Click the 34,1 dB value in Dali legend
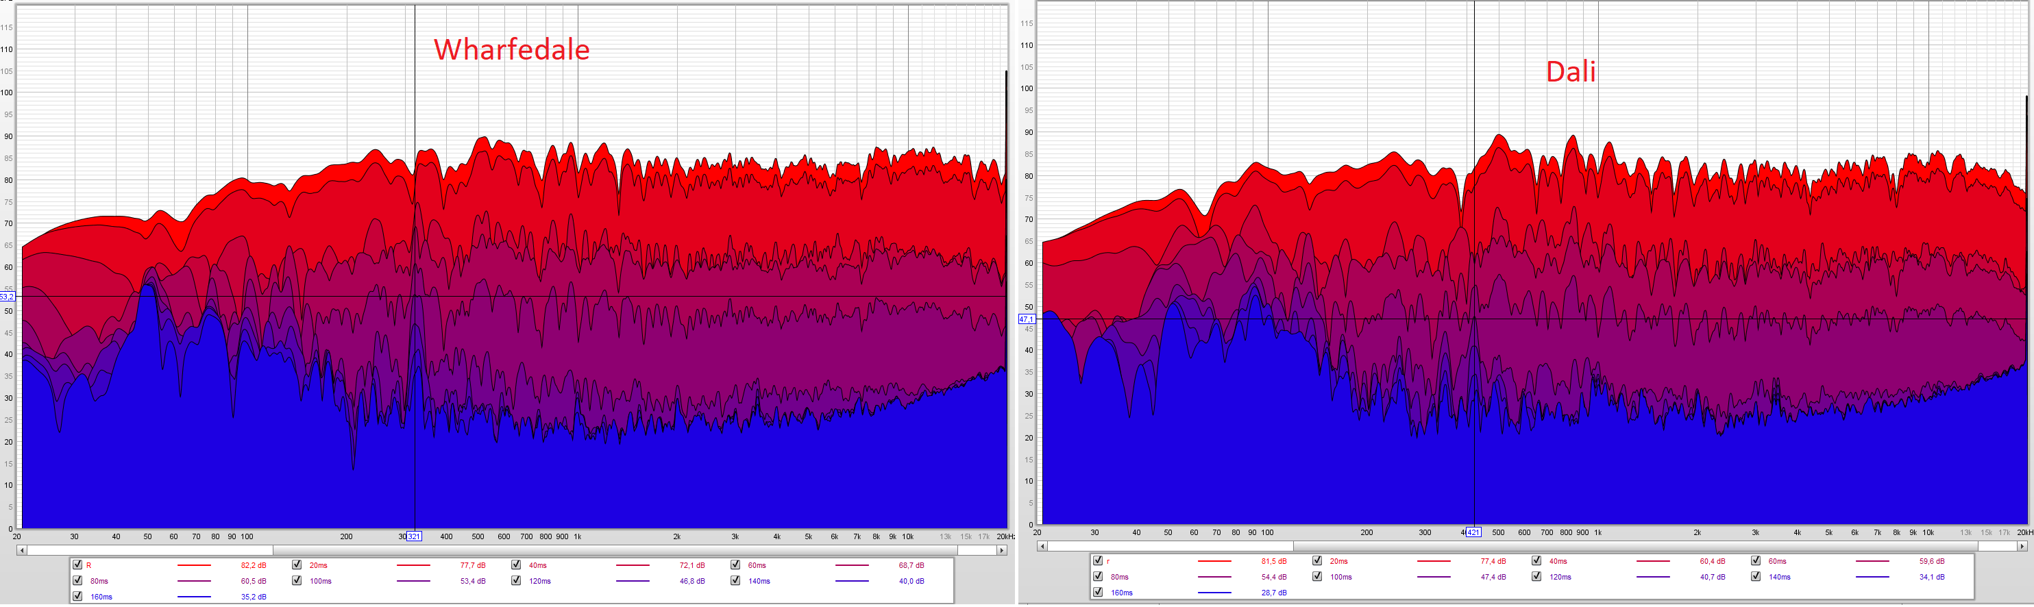Image resolution: width=2034 pixels, height=607 pixels. (x=1931, y=577)
